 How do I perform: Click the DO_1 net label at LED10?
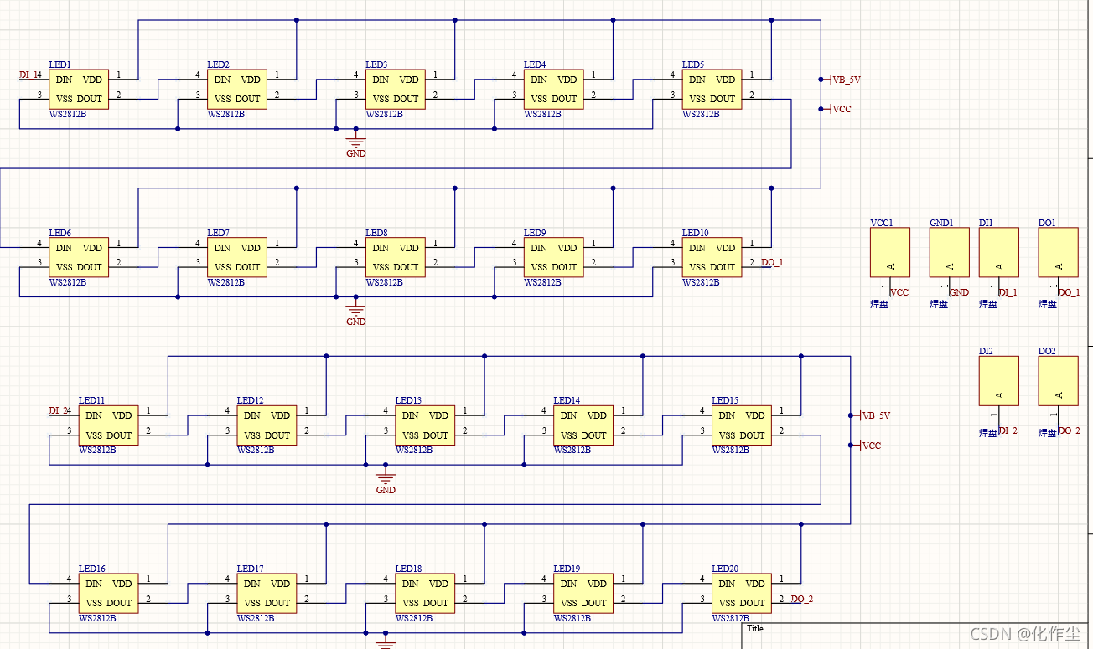pyautogui.click(x=772, y=263)
